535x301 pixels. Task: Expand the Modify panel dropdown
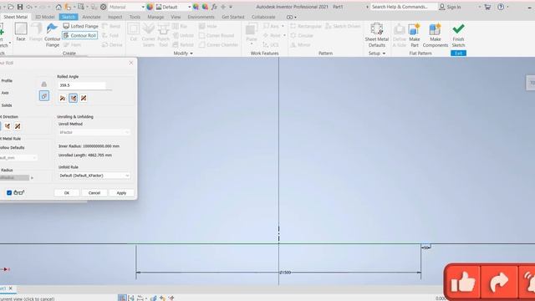click(x=183, y=54)
